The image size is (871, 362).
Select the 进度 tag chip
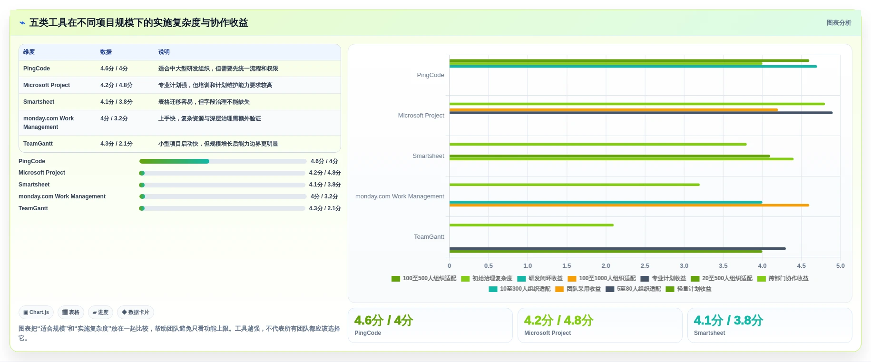(100, 313)
